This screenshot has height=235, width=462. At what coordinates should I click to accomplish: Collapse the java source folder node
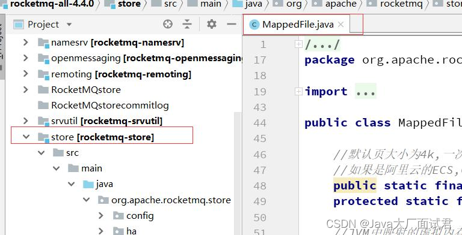71,184
